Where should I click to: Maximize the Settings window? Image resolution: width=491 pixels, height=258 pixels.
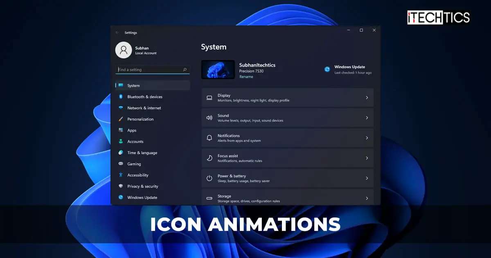361,30
